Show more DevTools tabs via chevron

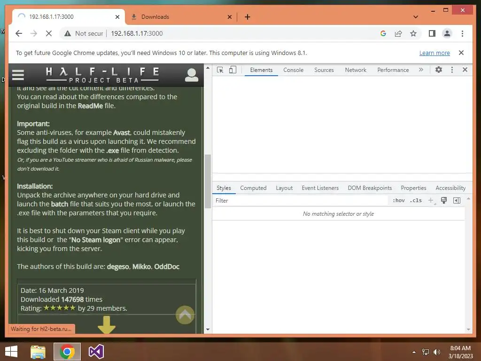[x=421, y=70]
